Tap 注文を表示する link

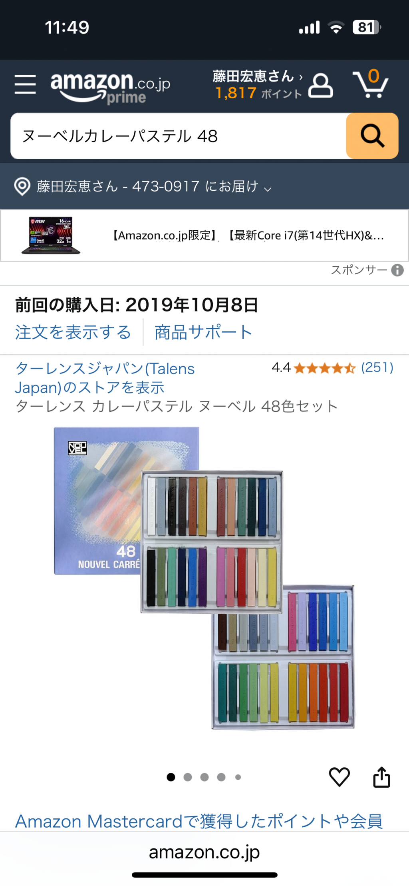point(73,332)
